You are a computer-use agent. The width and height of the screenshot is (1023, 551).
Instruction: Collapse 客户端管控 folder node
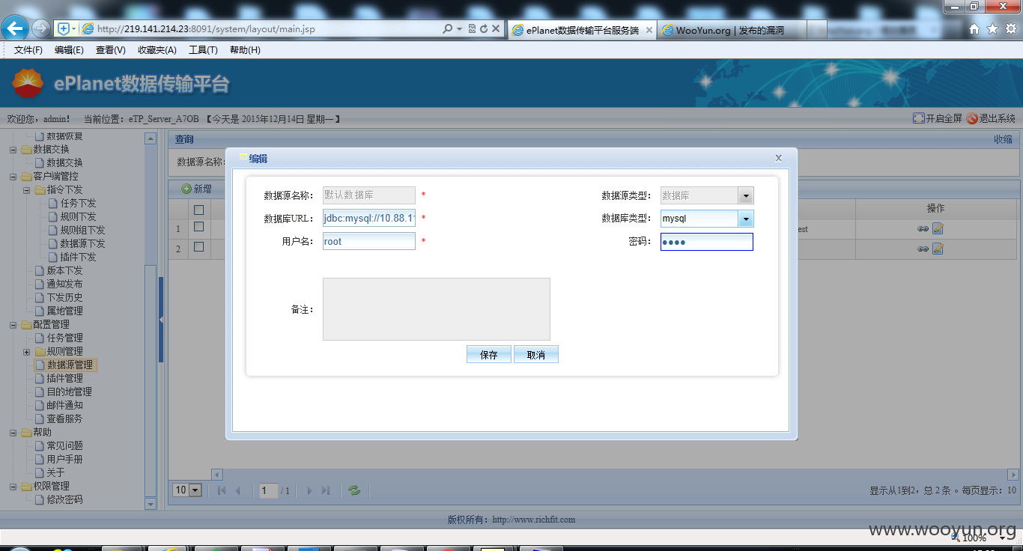(x=13, y=176)
